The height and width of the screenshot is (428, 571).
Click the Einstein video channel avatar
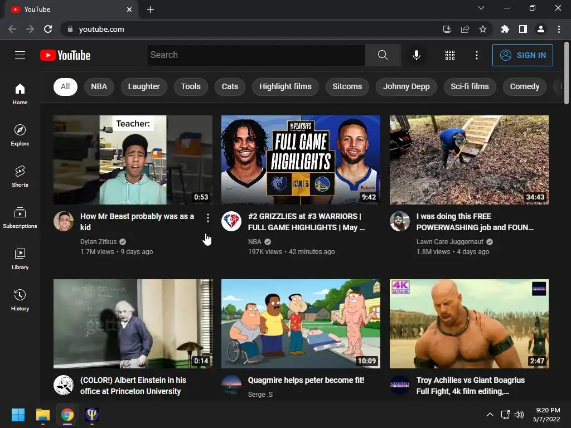[x=64, y=385]
